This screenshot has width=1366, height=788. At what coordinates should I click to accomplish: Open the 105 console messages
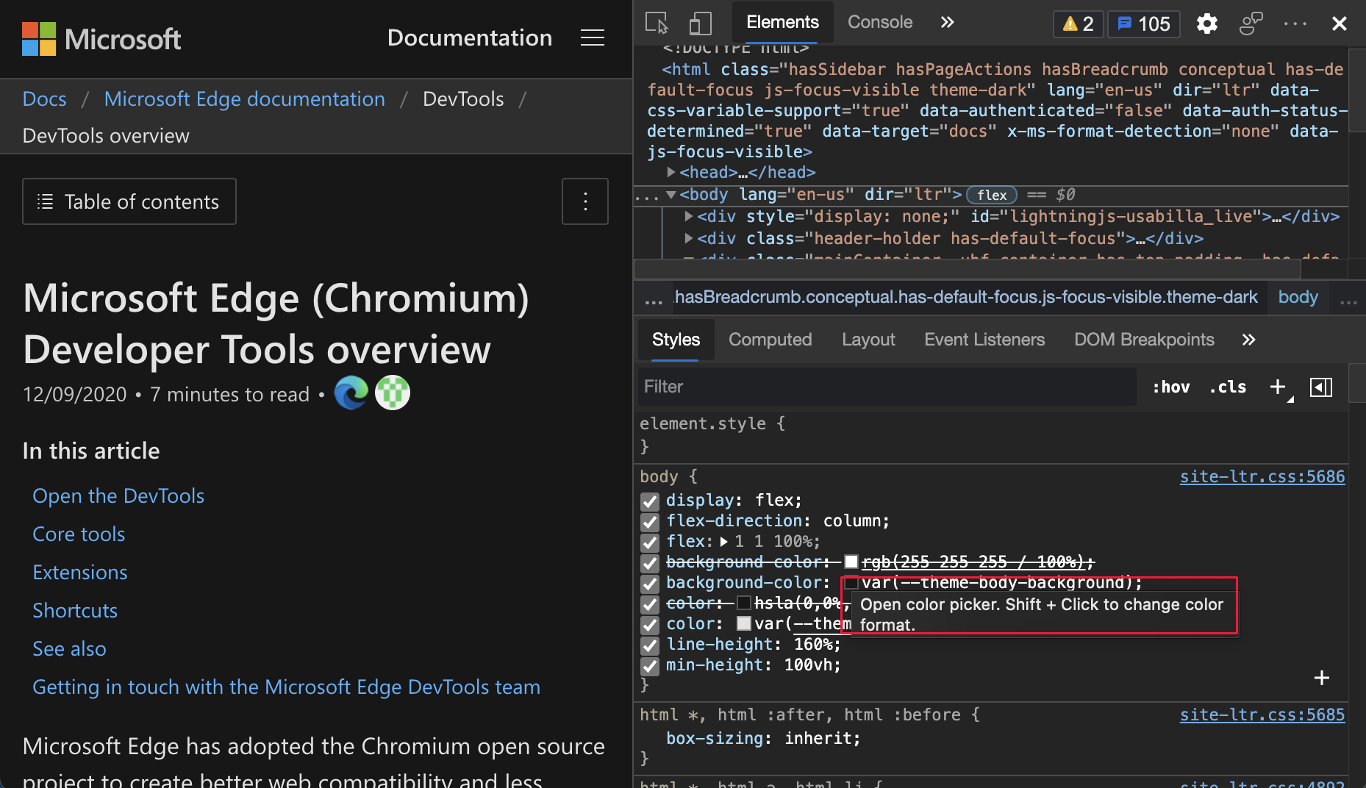click(x=1142, y=23)
